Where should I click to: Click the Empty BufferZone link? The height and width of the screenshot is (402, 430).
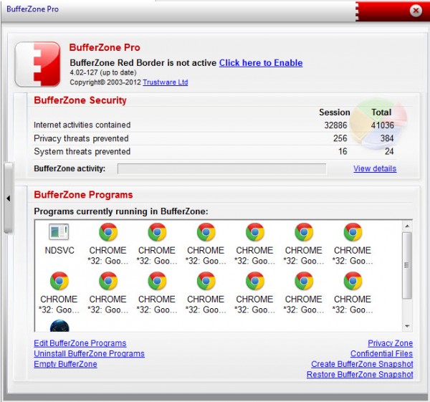pos(65,364)
